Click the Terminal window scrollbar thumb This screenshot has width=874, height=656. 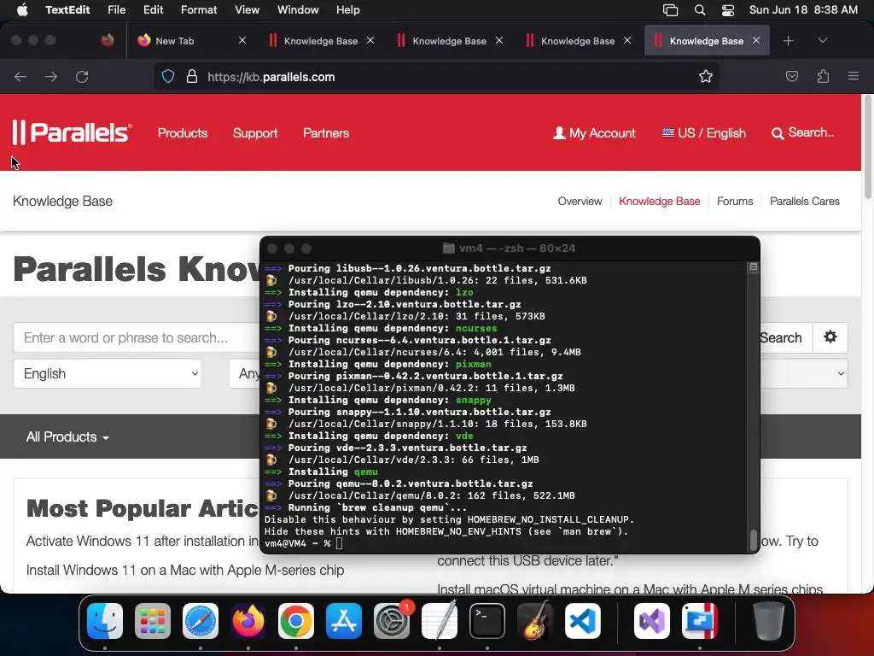point(753,540)
